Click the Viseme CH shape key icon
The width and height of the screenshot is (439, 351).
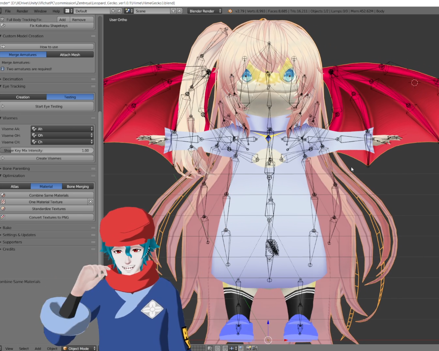tap(34, 142)
